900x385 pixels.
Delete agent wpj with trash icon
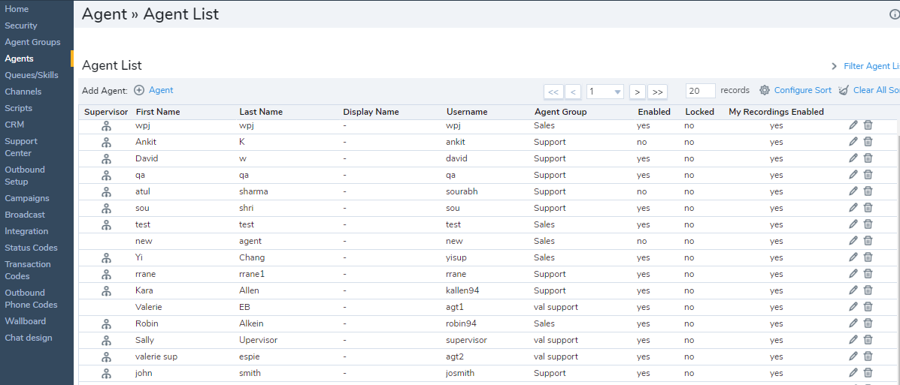pos(868,125)
